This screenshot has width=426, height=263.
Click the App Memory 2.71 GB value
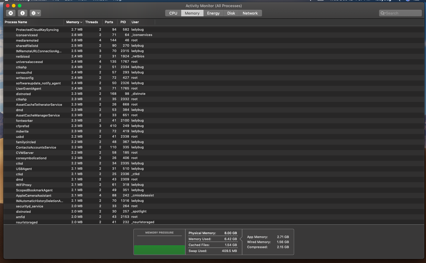(283, 237)
